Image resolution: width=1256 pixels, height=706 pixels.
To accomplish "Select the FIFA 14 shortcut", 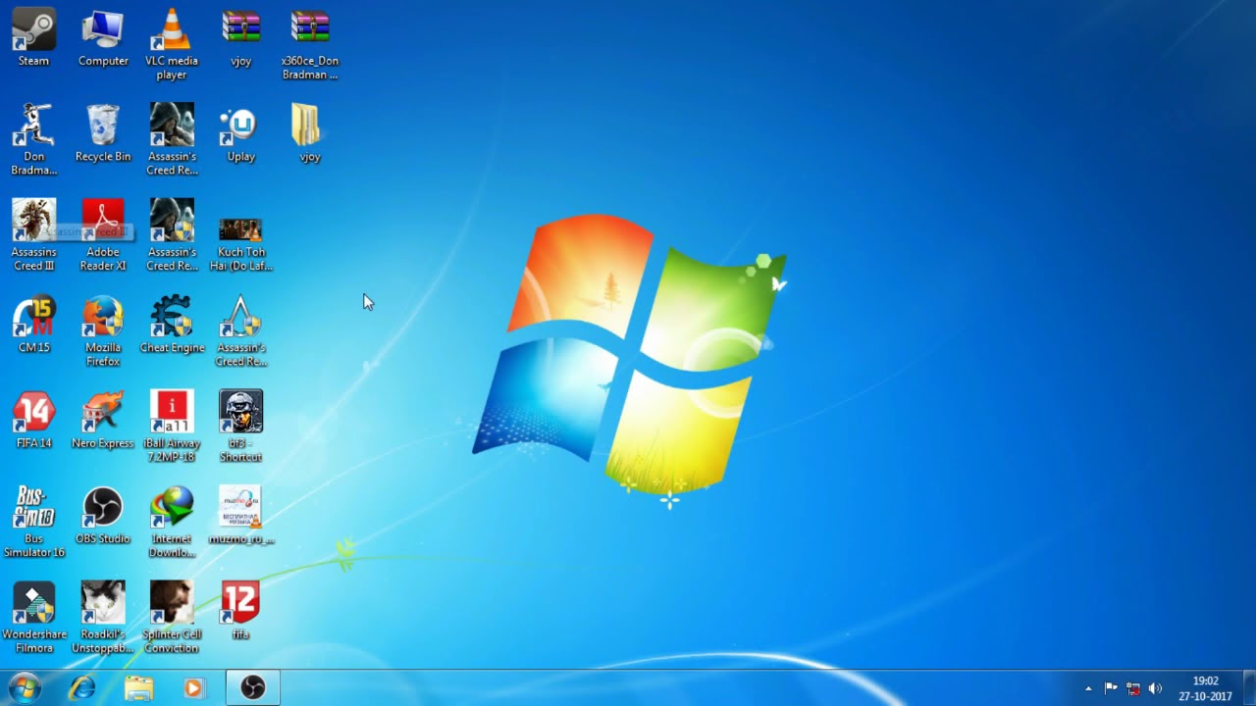I will pos(33,420).
